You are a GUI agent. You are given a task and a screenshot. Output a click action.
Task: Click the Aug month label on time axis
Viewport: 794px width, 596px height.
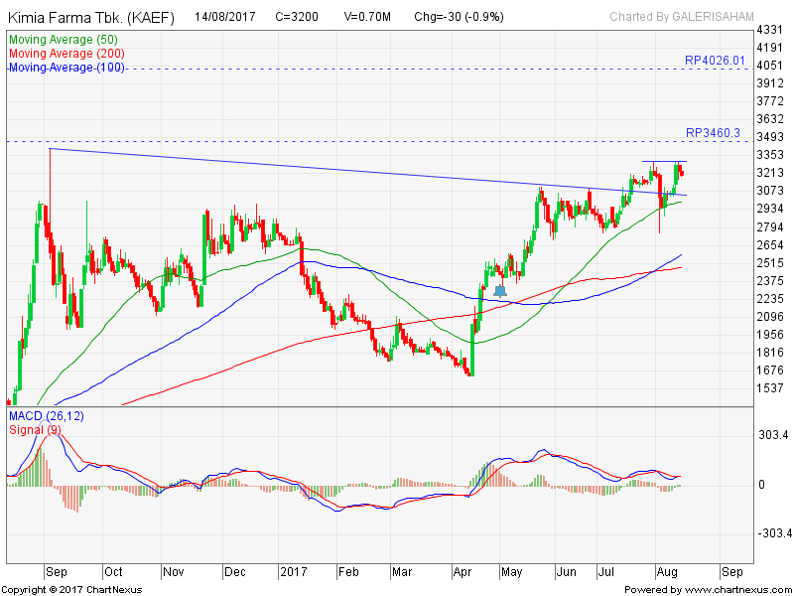click(669, 572)
